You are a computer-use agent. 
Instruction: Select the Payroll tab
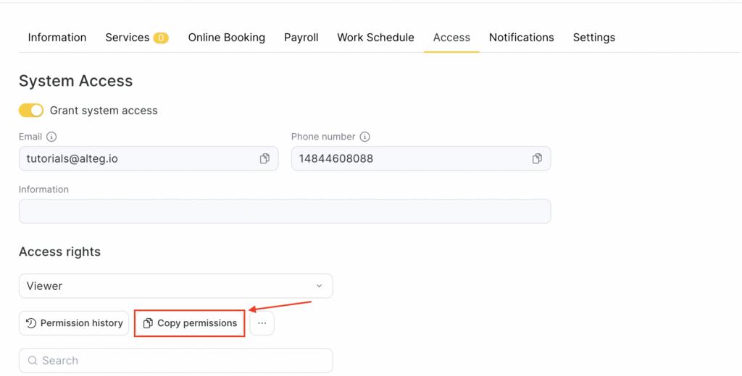(x=301, y=38)
